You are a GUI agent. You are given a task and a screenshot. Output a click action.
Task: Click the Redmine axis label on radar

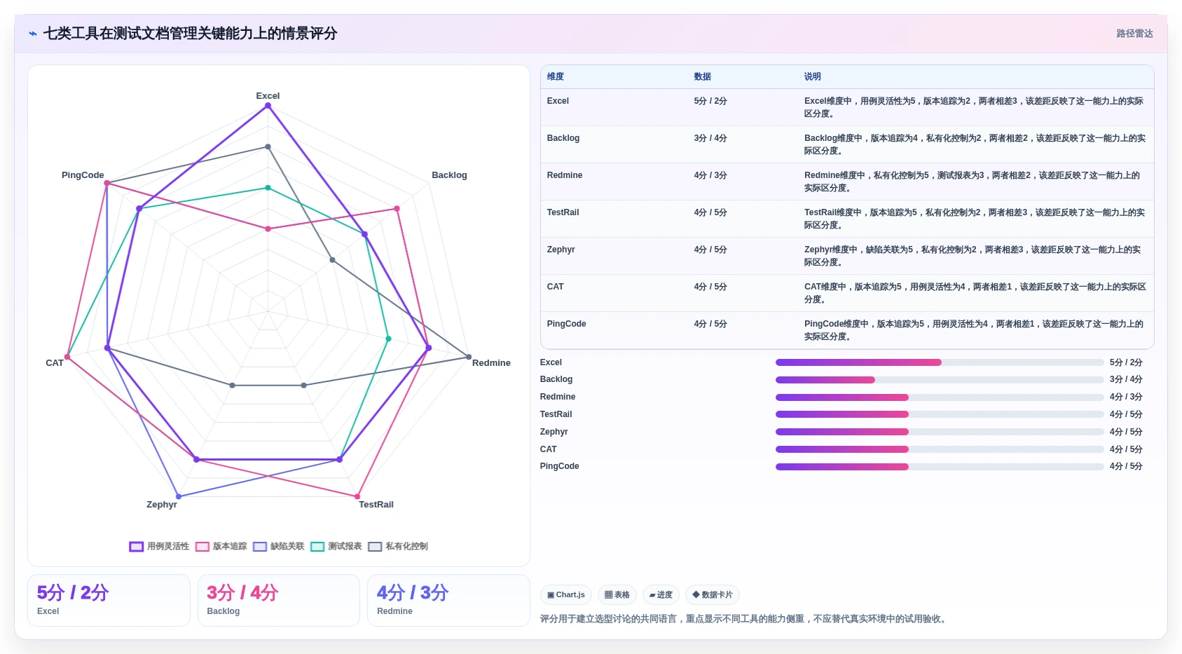[x=491, y=363]
